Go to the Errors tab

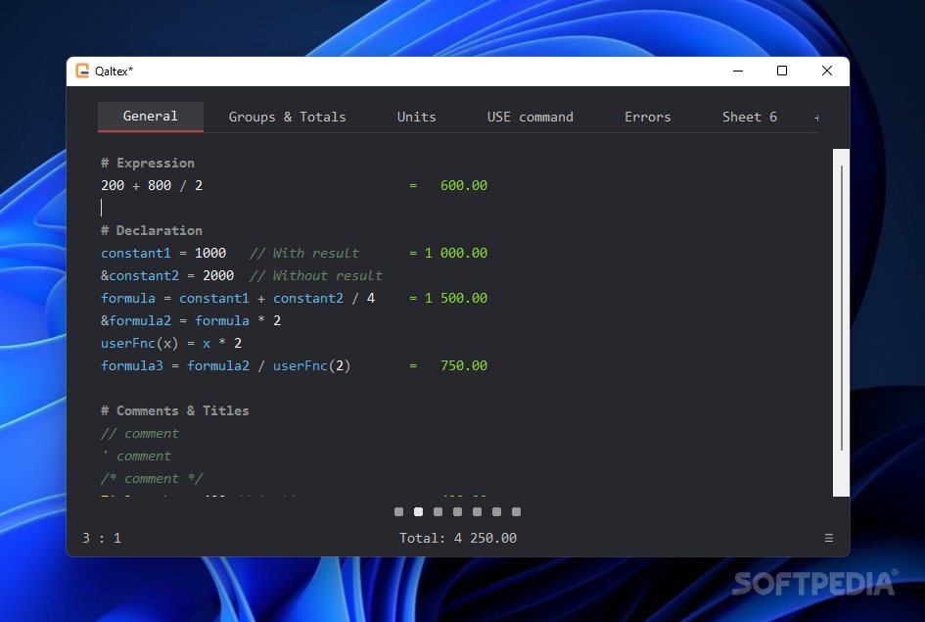click(x=648, y=117)
